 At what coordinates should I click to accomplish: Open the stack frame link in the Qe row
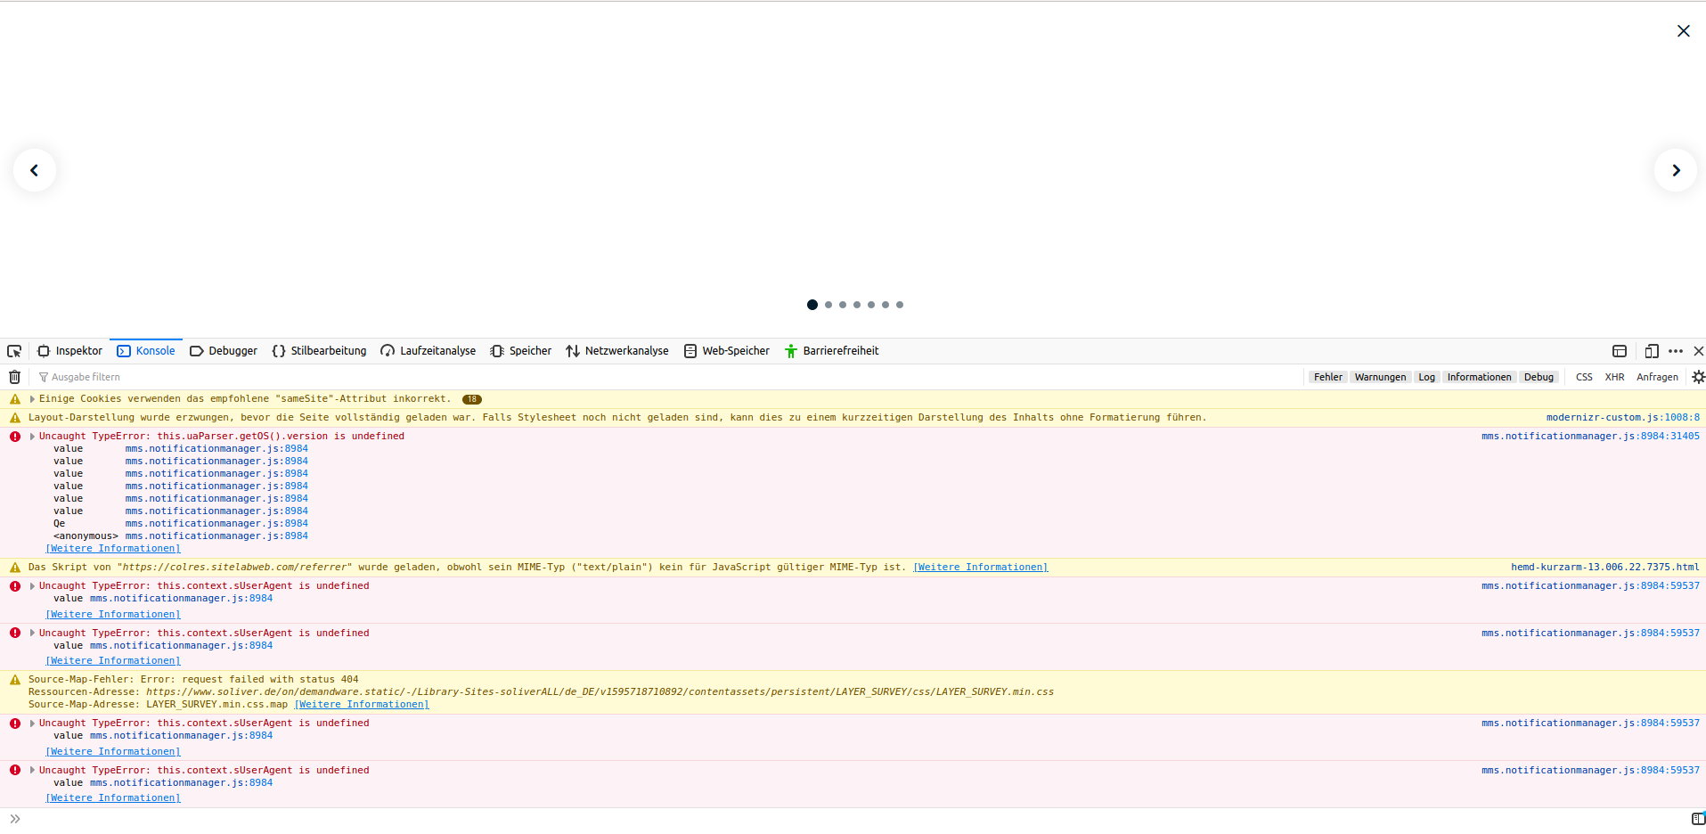click(x=216, y=524)
